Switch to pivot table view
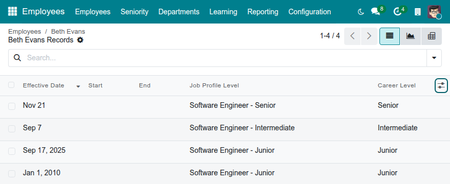Image resolution: width=450 pixels, height=184 pixels. coord(432,36)
